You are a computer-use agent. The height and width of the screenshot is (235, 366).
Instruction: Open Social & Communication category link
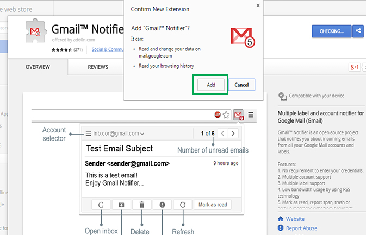pyautogui.click(x=108, y=49)
